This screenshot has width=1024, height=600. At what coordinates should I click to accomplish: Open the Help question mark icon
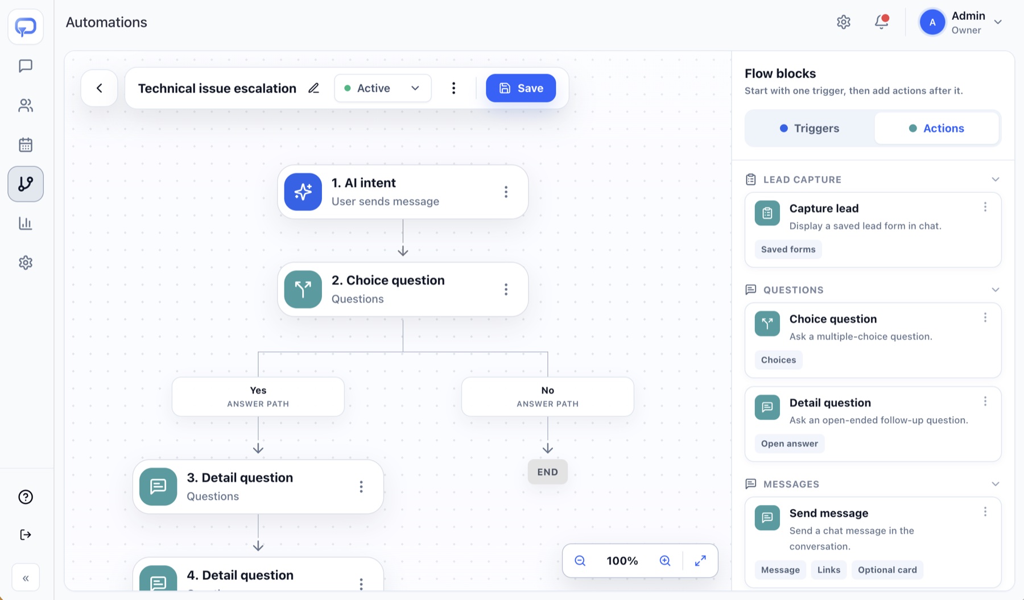pyautogui.click(x=26, y=497)
